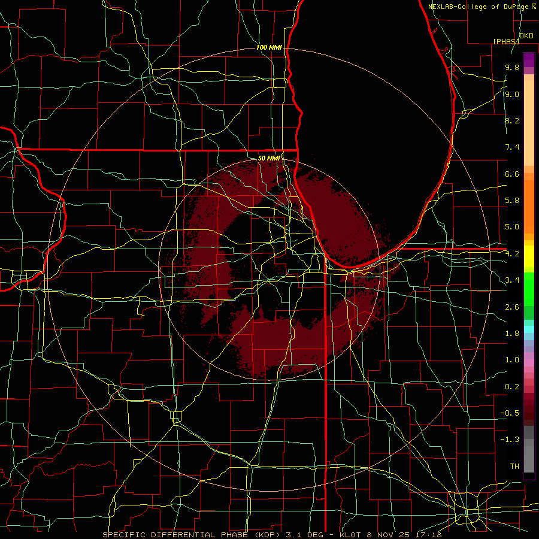Click the 50 NMI range ring label
The image size is (539, 539).
[x=269, y=158]
